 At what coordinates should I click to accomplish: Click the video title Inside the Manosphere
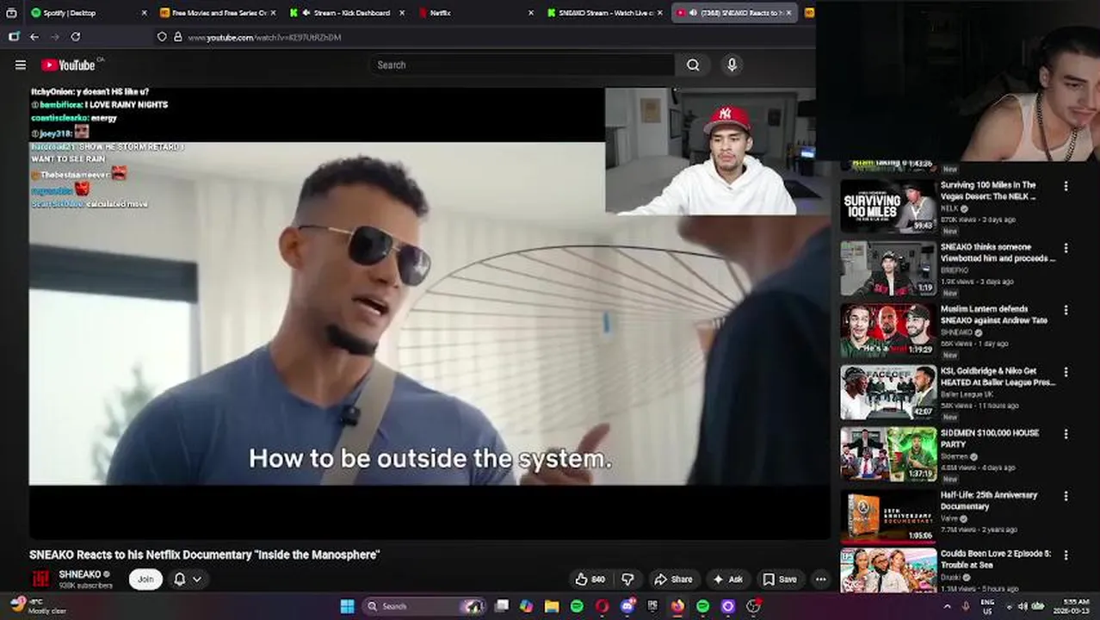coord(205,555)
